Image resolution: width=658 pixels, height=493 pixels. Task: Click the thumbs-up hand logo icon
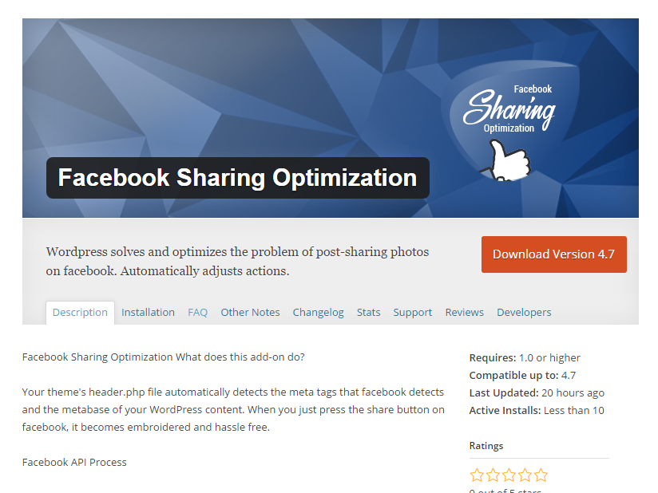[x=506, y=161]
